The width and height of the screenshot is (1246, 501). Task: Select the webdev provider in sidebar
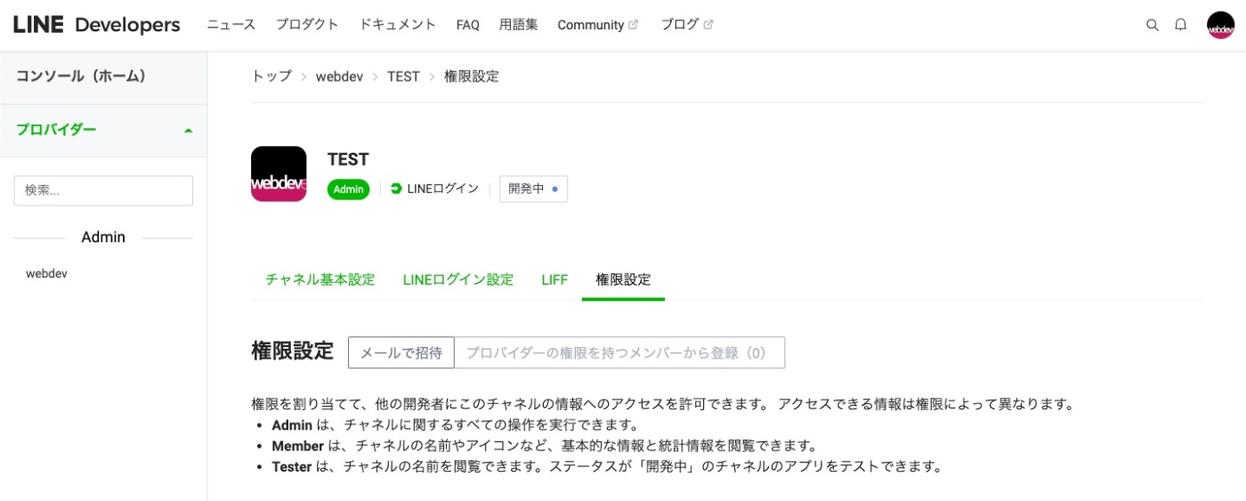coord(46,274)
